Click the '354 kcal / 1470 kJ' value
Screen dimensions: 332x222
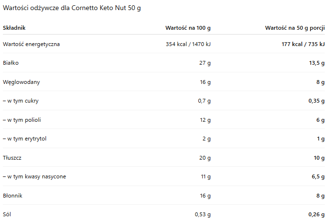pyautogui.click(x=188, y=44)
